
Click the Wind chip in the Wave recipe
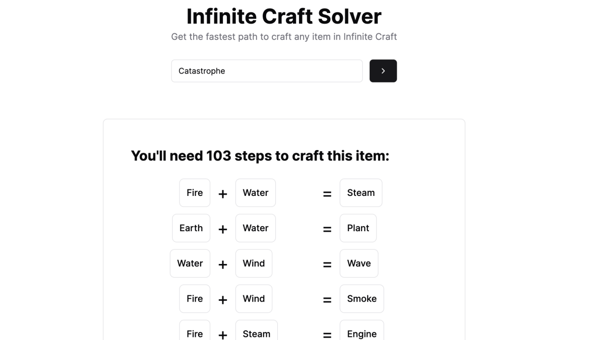click(x=254, y=263)
